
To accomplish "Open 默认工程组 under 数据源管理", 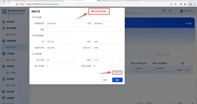I will (x=11, y=47).
